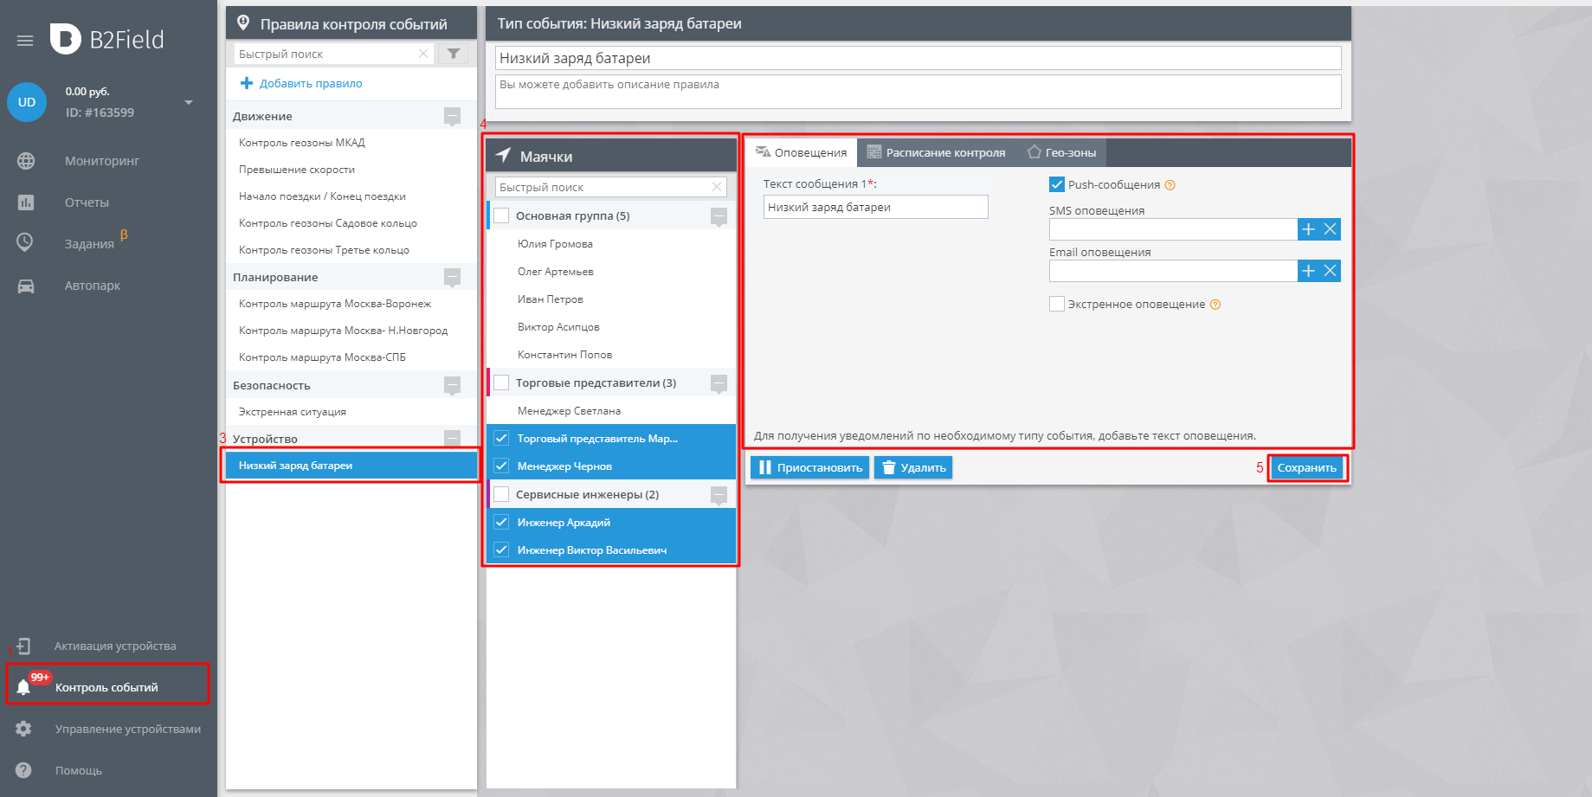Uncheck Менеджер Чернов checkbox
The width and height of the screenshot is (1592, 797).
pyautogui.click(x=501, y=466)
